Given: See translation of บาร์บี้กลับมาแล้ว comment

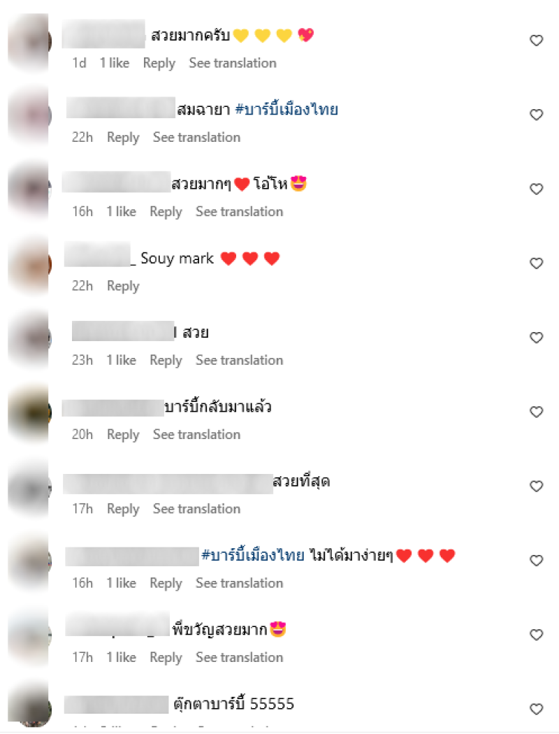Looking at the screenshot, I should pyautogui.click(x=196, y=434).
